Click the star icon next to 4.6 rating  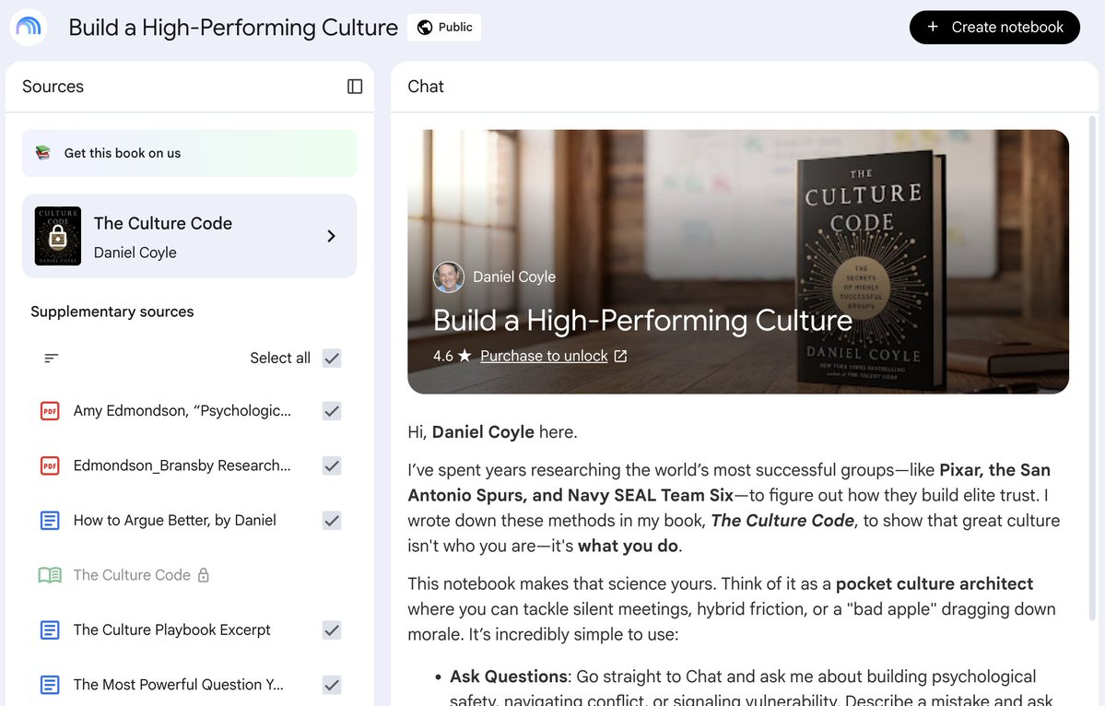point(464,356)
